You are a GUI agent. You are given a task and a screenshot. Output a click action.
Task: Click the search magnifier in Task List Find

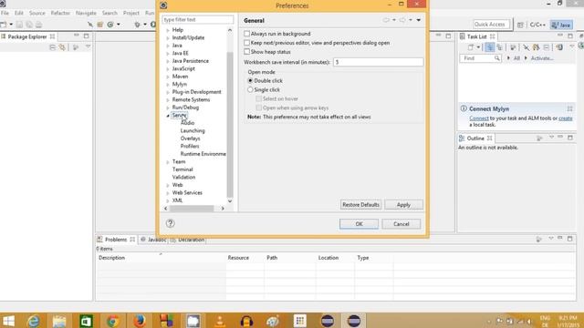(496, 58)
